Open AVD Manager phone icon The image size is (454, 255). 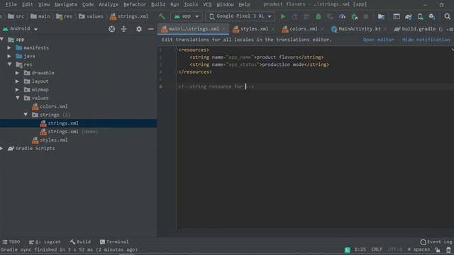(421, 17)
